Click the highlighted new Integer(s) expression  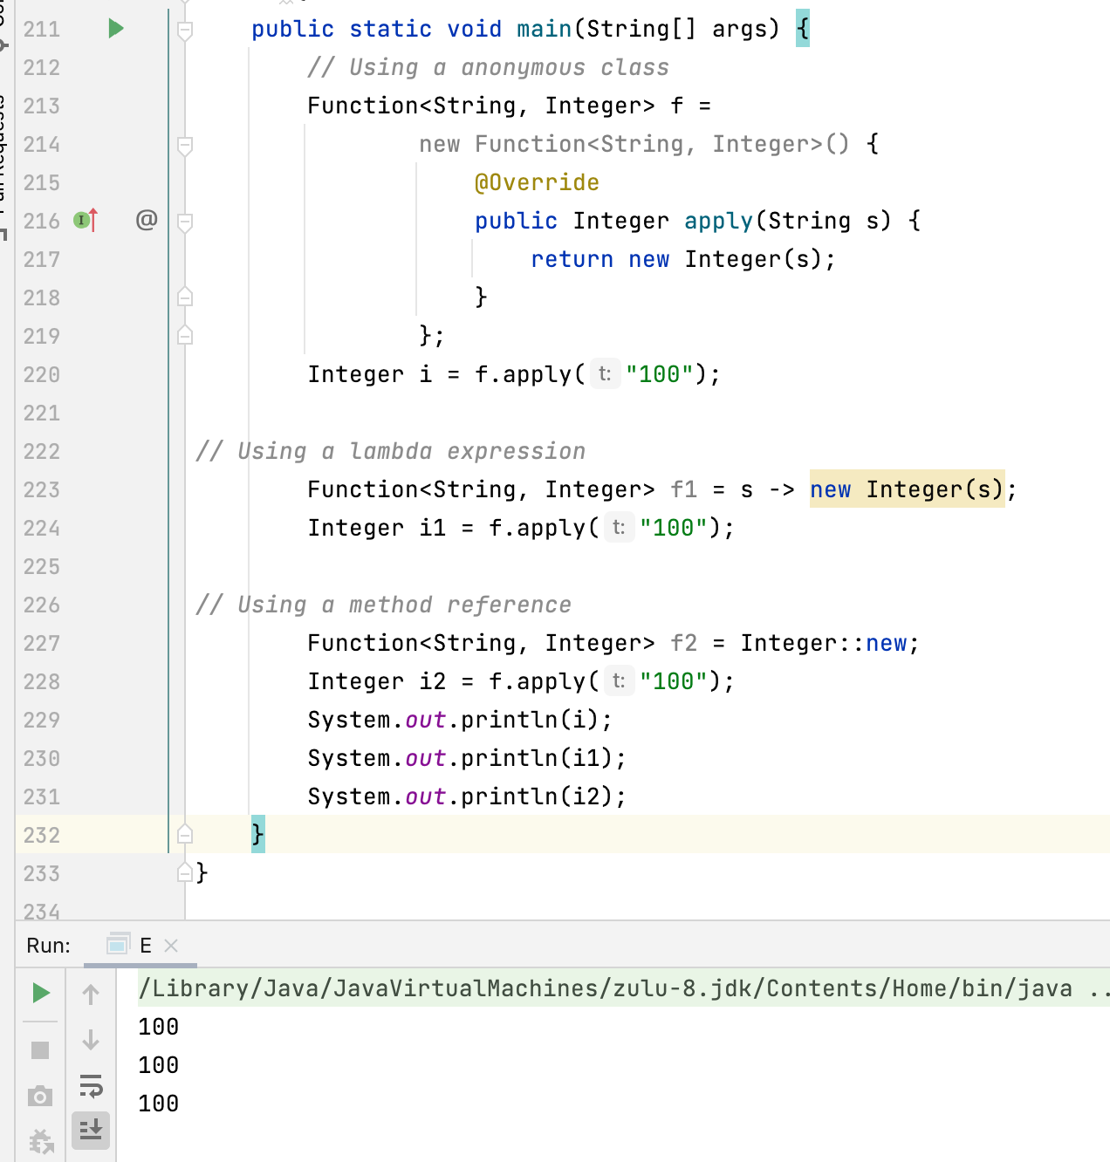point(907,489)
